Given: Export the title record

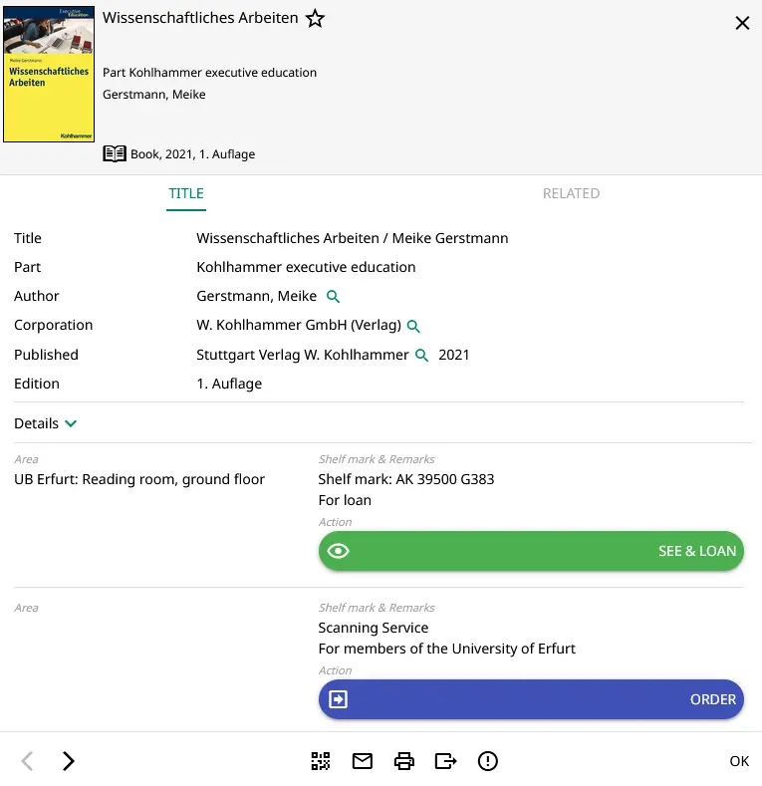Looking at the screenshot, I should coord(445,761).
